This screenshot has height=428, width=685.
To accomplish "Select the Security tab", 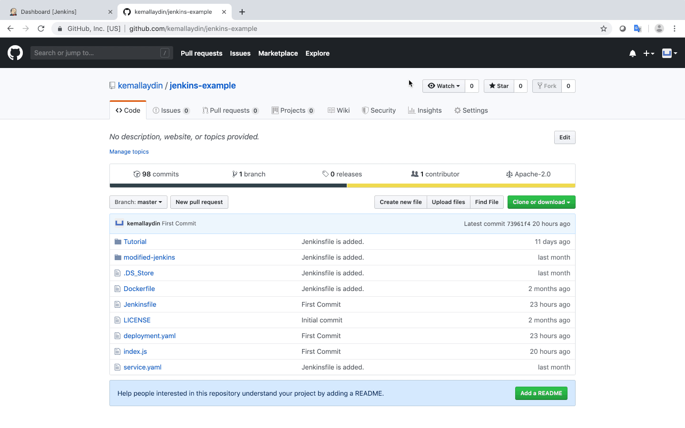I will click(379, 110).
